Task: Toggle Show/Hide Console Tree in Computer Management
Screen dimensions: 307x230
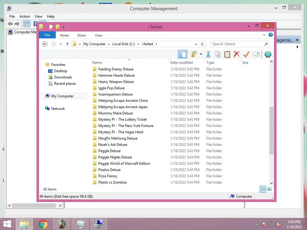Action: tap(26, 24)
